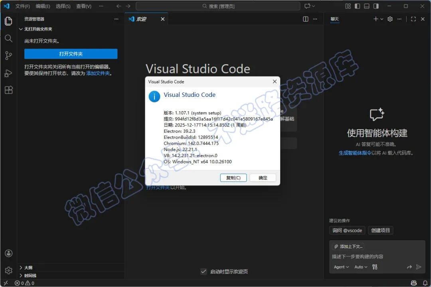
Task: Open notifications bell in status bar
Action: (425, 283)
